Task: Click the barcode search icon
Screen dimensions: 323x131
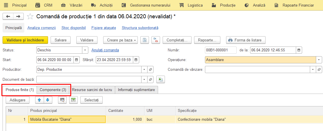Action: coord(62,100)
